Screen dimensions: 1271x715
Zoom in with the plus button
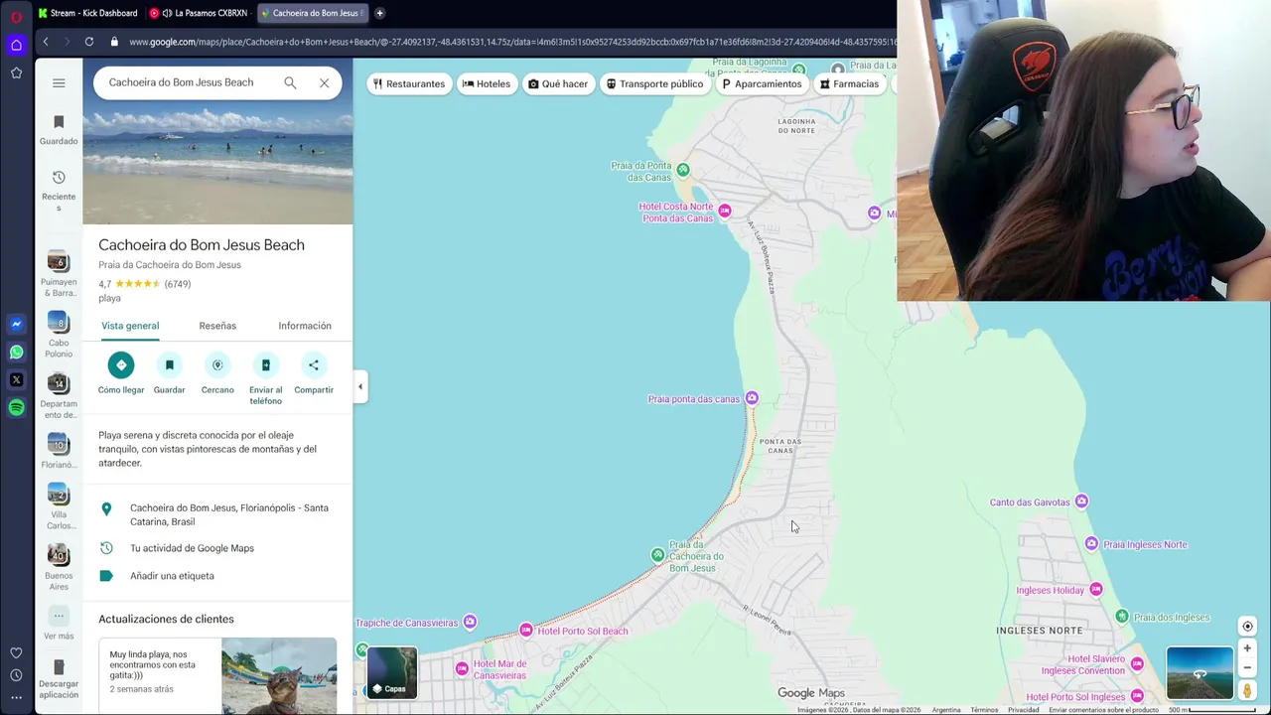[1247, 648]
